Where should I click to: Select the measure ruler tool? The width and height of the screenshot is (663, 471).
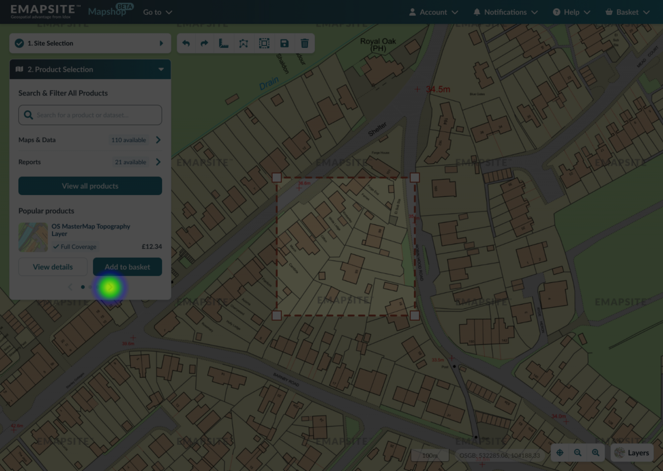(224, 43)
